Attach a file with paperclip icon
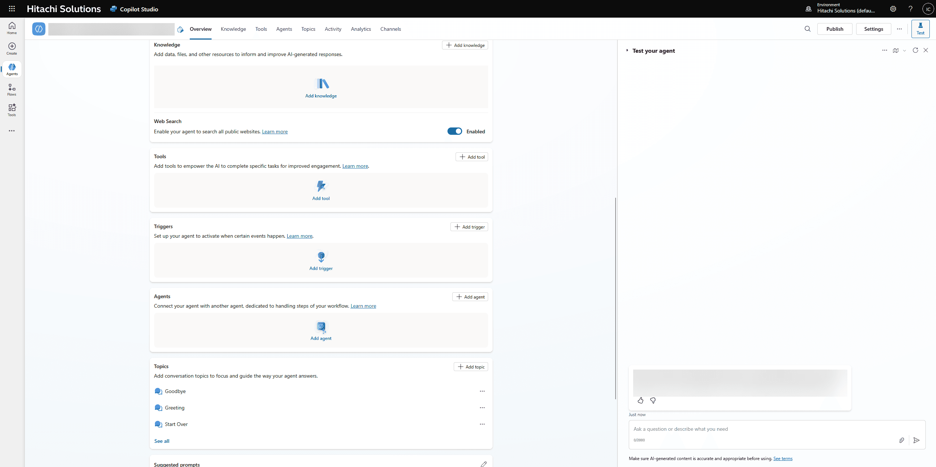 [x=902, y=440]
